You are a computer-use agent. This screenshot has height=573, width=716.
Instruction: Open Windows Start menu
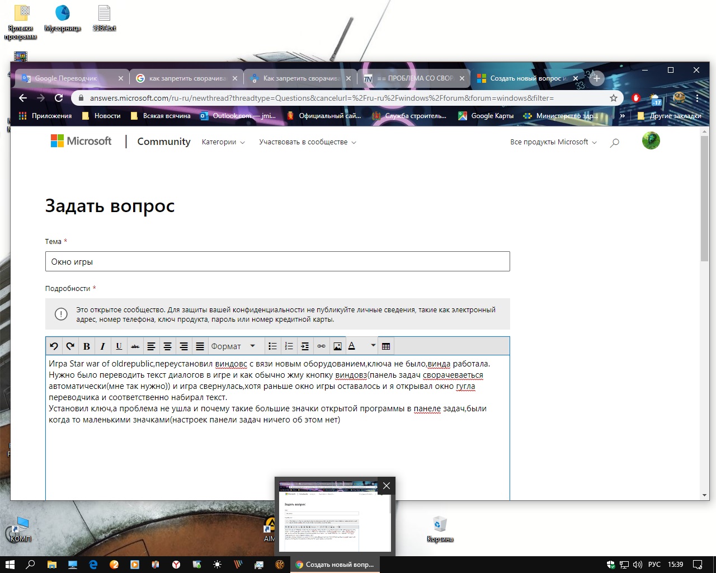[10, 565]
